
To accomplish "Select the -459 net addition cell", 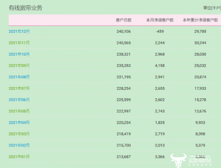I will point(160,31).
